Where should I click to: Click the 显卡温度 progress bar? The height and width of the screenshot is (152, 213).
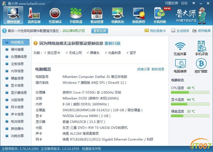coord(190,104)
